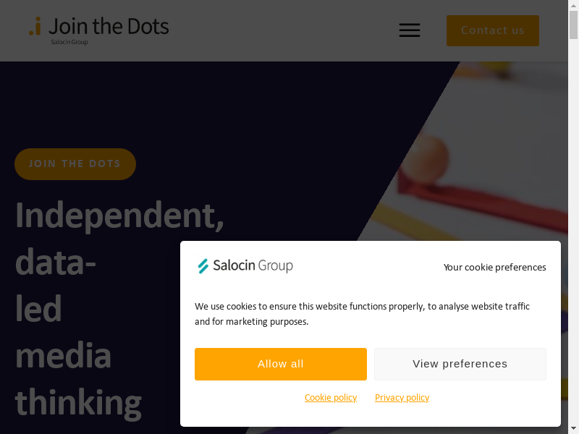The width and height of the screenshot is (579, 434).
Task: Click the teal Salocin Group 'S' icon
Action: coord(203,266)
